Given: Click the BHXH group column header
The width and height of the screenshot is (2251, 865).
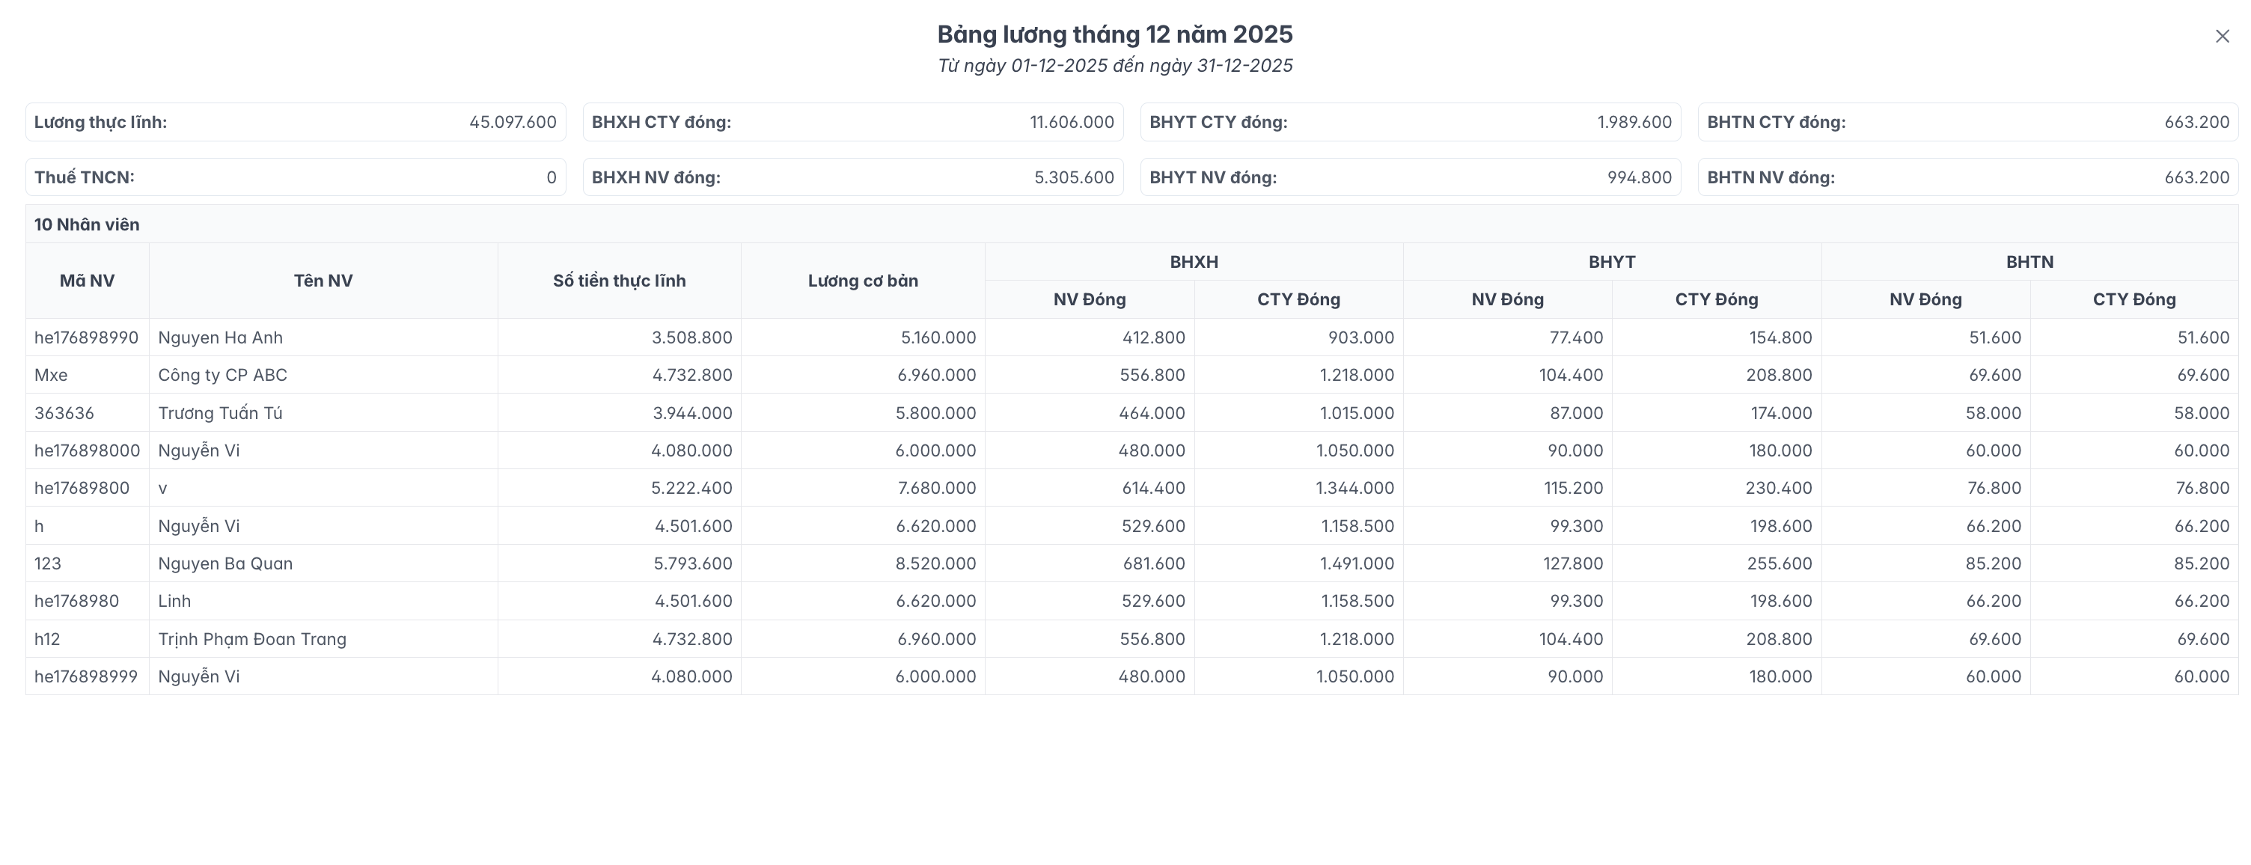Looking at the screenshot, I should point(1194,261).
